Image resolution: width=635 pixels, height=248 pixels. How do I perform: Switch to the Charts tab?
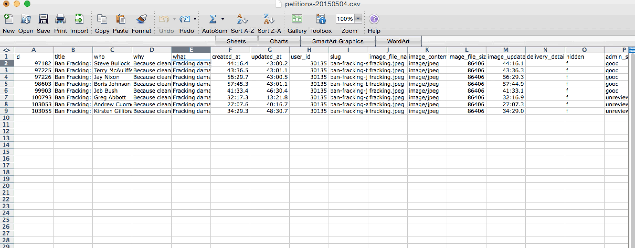(279, 41)
